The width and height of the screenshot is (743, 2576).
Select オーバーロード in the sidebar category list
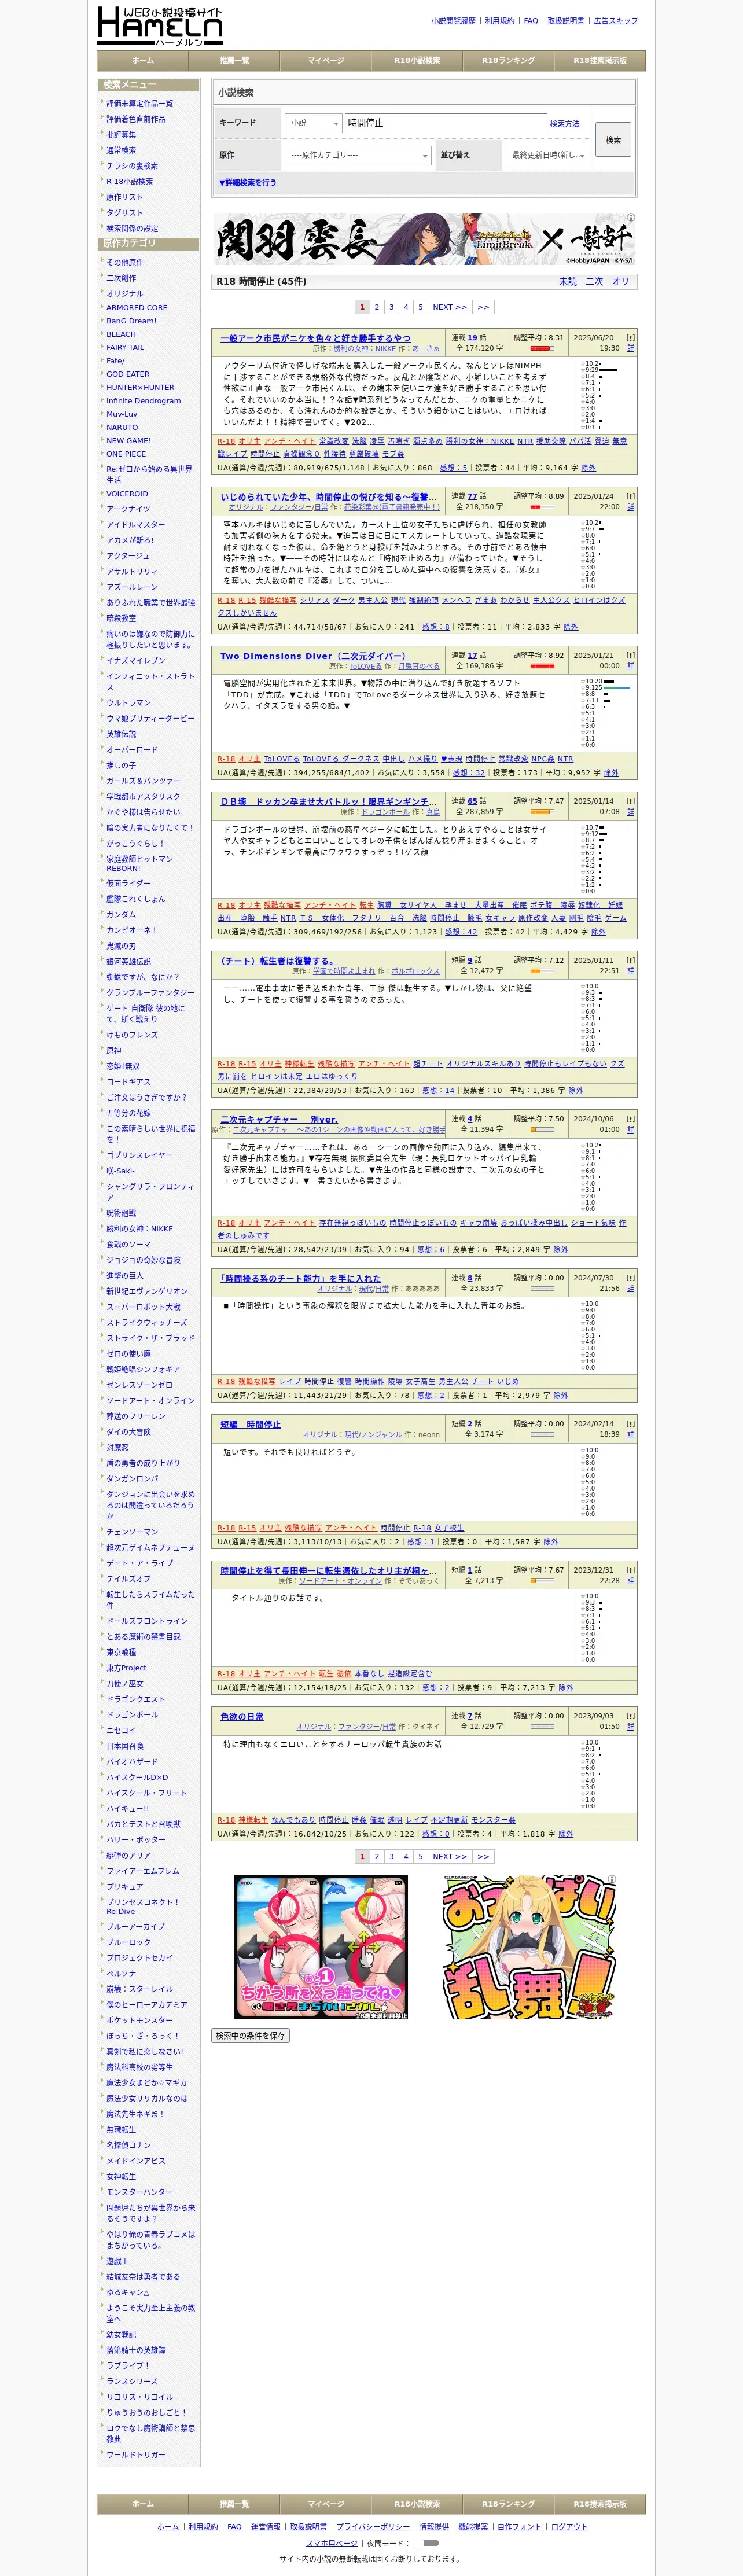(132, 750)
